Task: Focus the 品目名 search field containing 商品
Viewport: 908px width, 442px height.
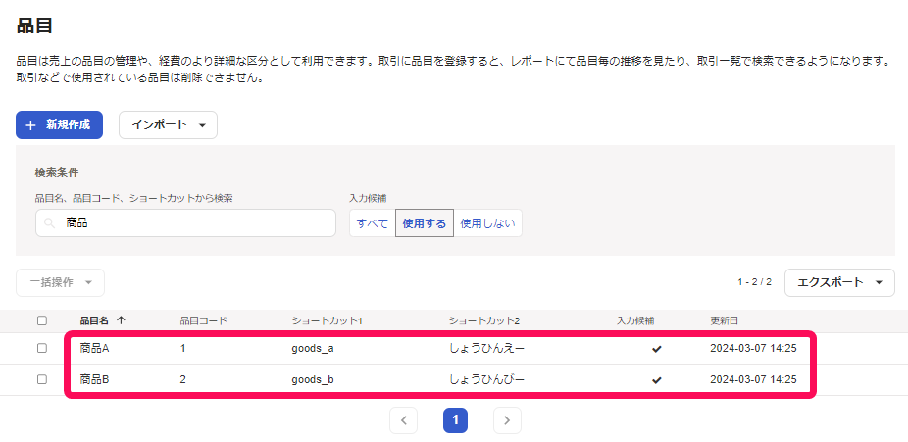Action: [185, 222]
